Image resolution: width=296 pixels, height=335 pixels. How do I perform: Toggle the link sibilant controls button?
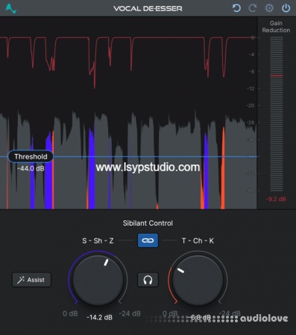click(148, 240)
